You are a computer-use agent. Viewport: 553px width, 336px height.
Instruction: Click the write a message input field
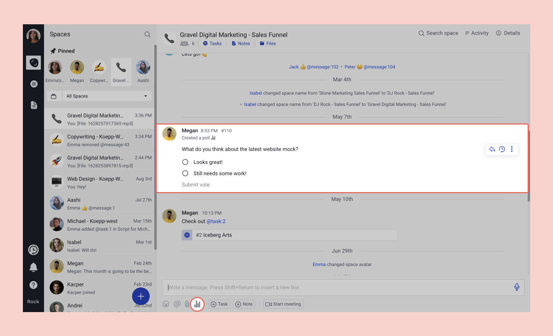(x=338, y=287)
